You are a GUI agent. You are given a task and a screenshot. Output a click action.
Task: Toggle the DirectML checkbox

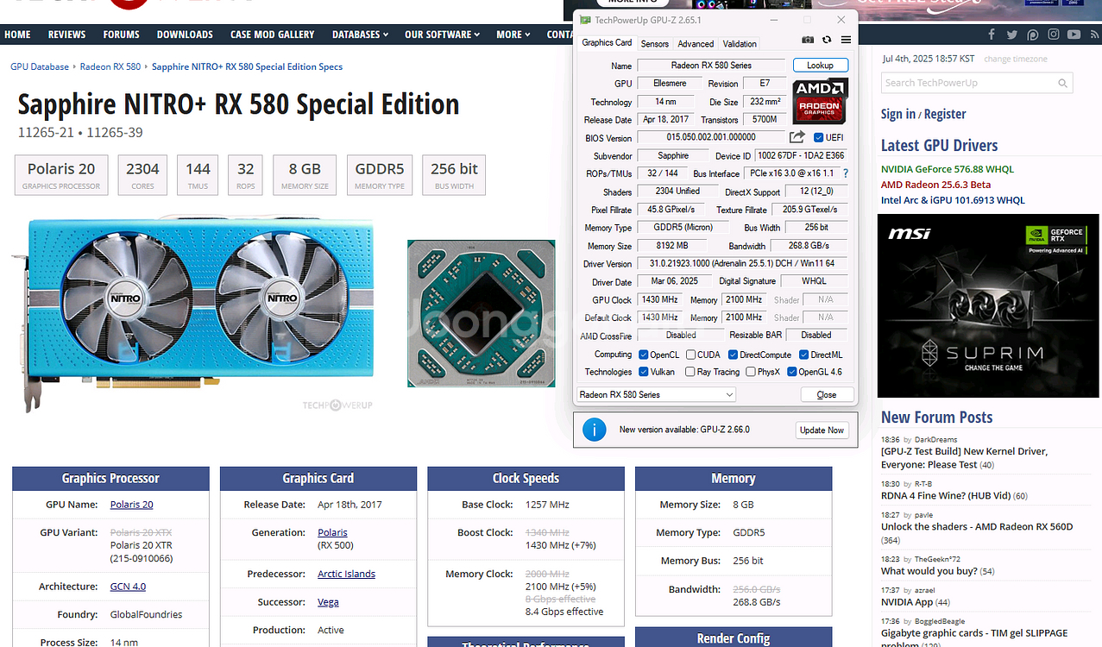point(803,355)
